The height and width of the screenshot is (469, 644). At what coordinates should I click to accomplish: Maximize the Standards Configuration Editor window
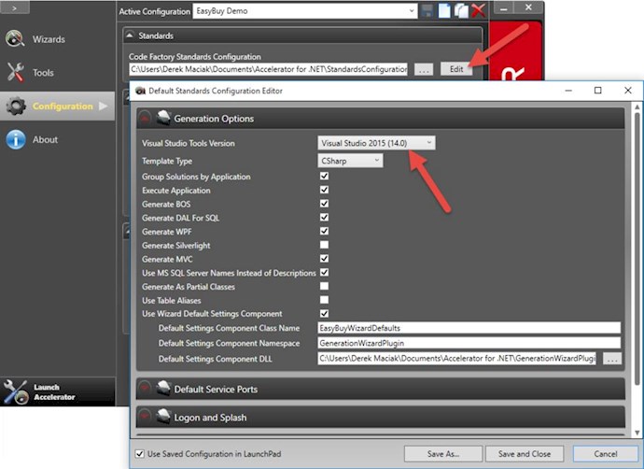(598, 91)
